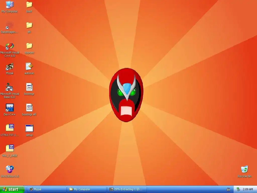The width and height of the screenshot is (257, 193).
Task: Click the on-screen keyboard icon in the taskbar
Action: pyautogui.click(x=228, y=189)
